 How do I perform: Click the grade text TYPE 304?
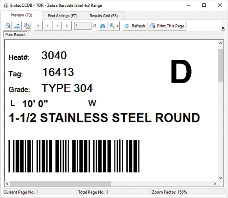tap(67, 88)
